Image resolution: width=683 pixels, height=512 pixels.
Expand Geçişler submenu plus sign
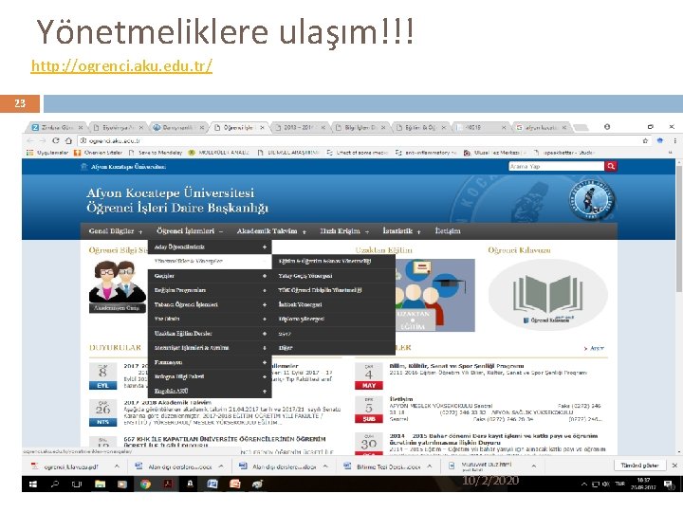click(265, 276)
